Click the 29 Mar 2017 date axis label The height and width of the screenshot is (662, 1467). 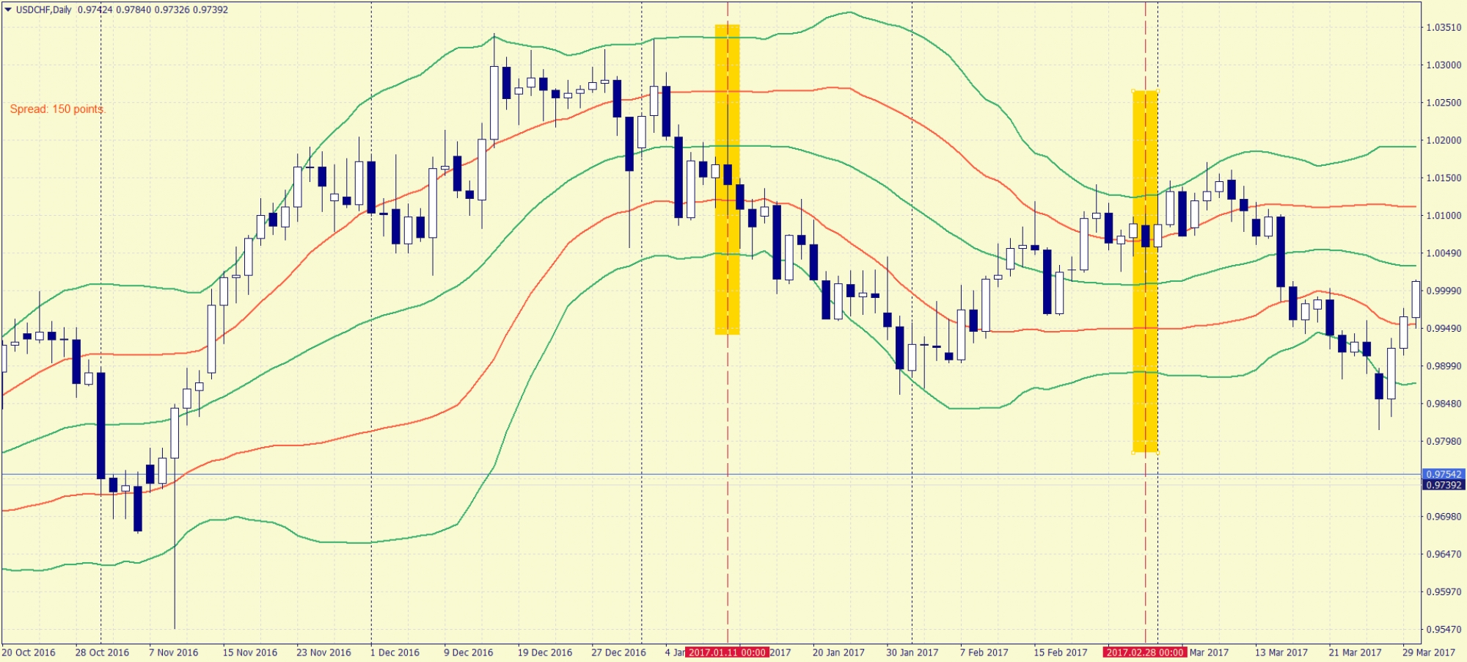1428,652
